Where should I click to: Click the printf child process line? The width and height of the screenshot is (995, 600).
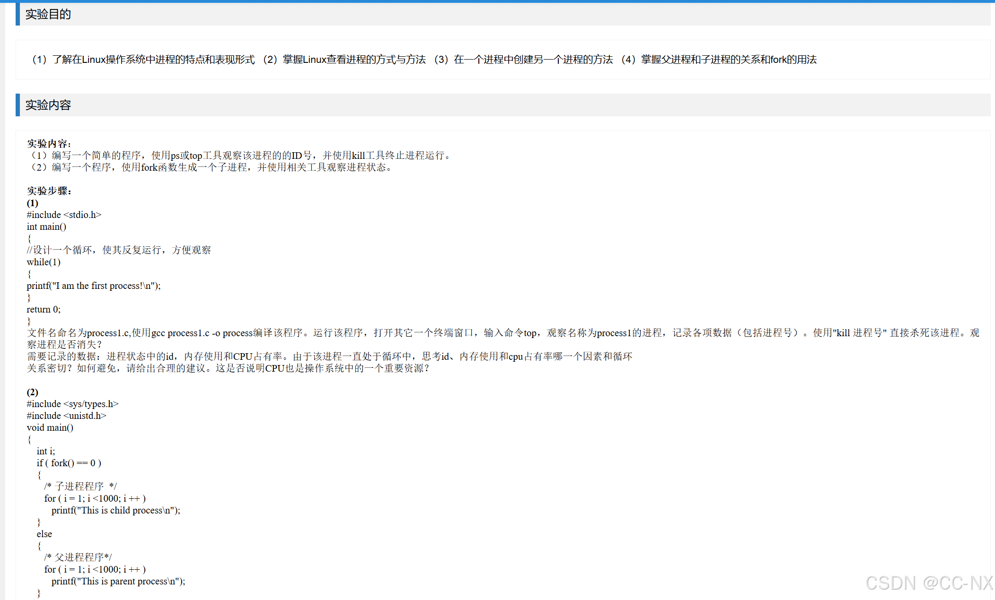coord(116,510)
